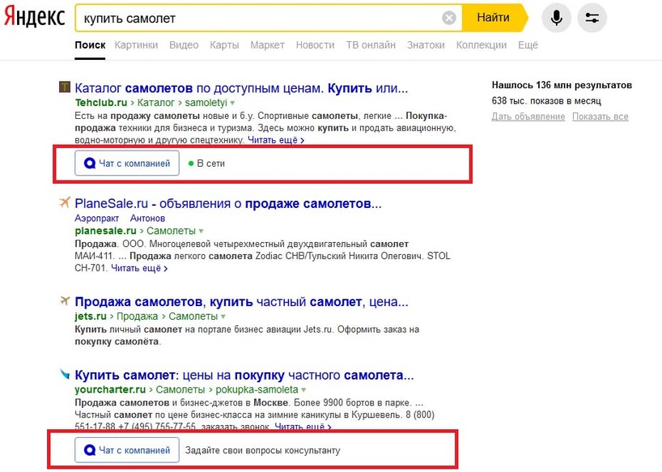Image resolution: width=662 pixels, height=472 pixels.
Task: Expand the Ещё menu
Action: click(528, 45)
